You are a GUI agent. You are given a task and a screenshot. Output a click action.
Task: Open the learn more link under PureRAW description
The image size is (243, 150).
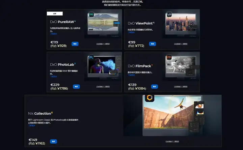point(53,34)
